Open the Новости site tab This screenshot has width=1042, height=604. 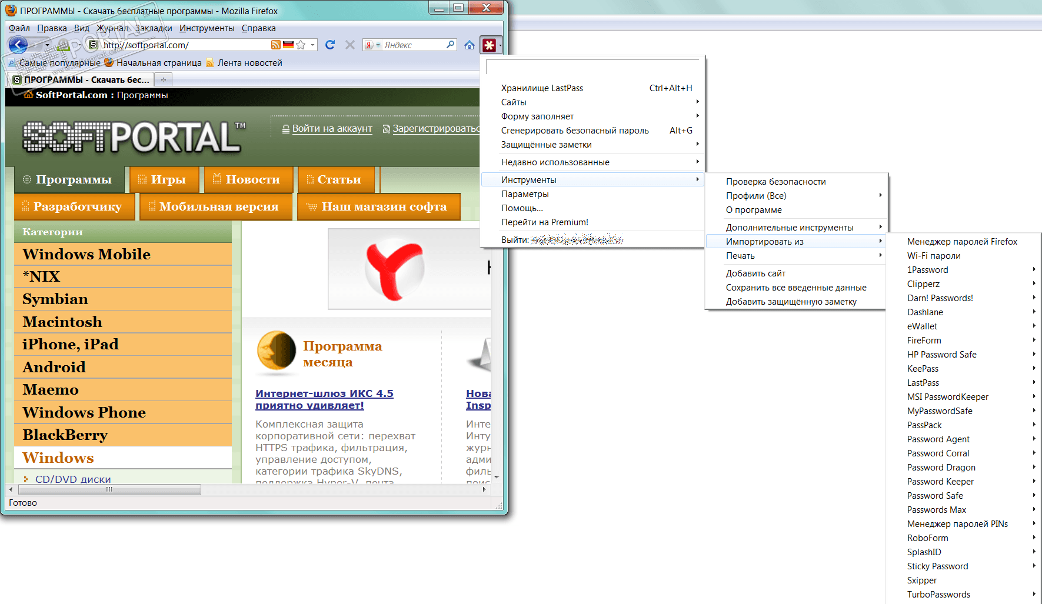pyautogui.click(x=248, y=179)
